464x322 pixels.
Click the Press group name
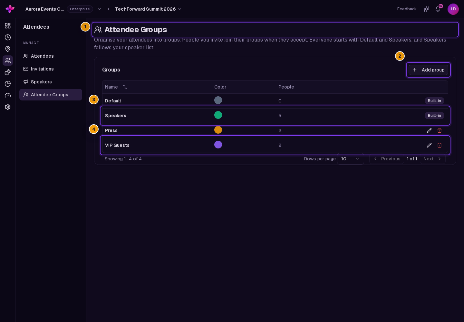111,130
